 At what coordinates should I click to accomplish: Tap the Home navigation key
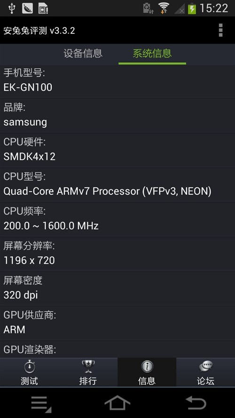pos(117,403)
